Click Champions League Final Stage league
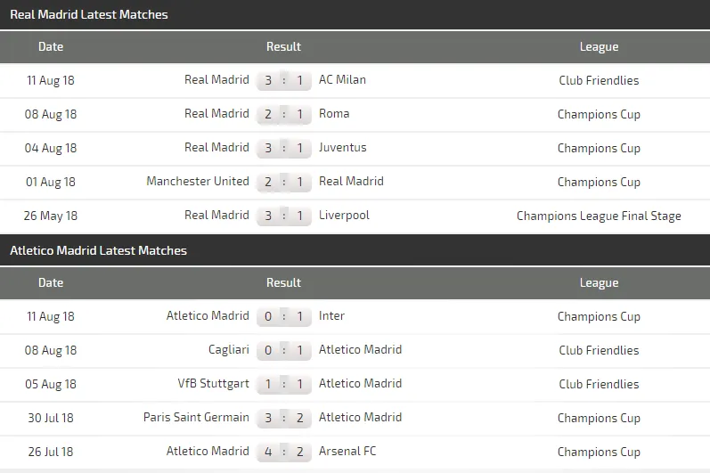 pyautogui.click(x=599, y=216)
